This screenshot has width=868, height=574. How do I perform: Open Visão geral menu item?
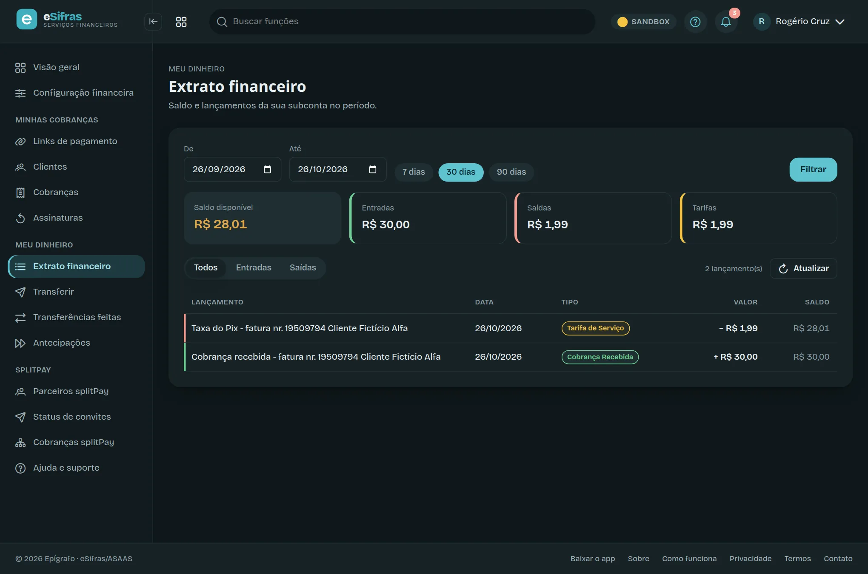pos(77,67)
